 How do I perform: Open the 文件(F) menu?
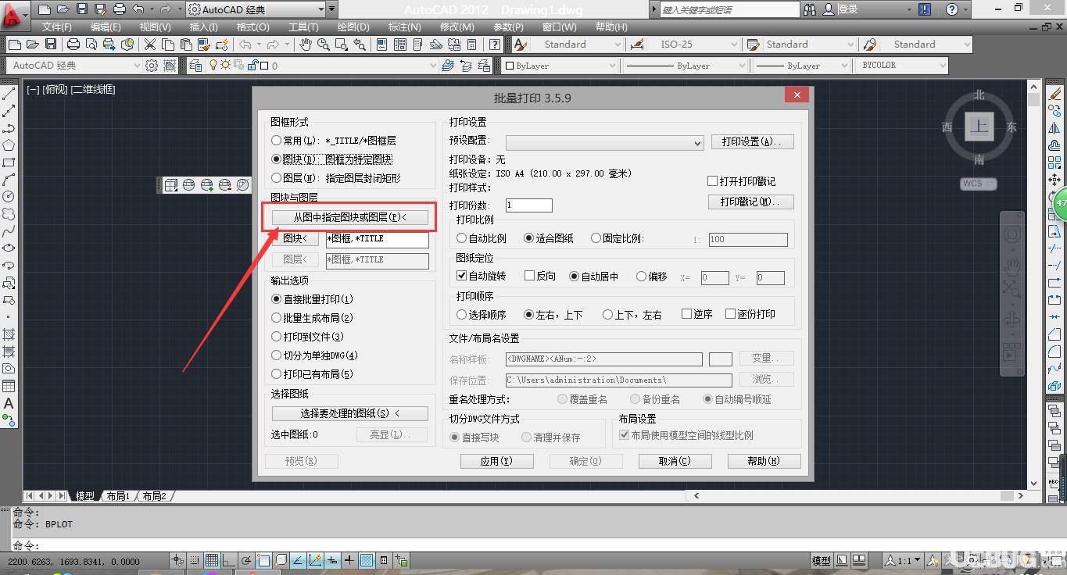tap(57, 27)
